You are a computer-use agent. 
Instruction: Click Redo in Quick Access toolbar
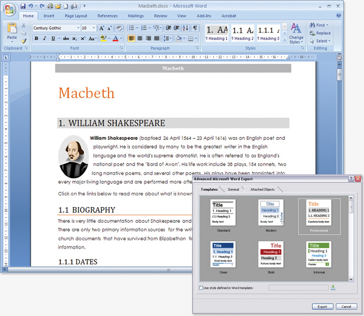(42, 6)
